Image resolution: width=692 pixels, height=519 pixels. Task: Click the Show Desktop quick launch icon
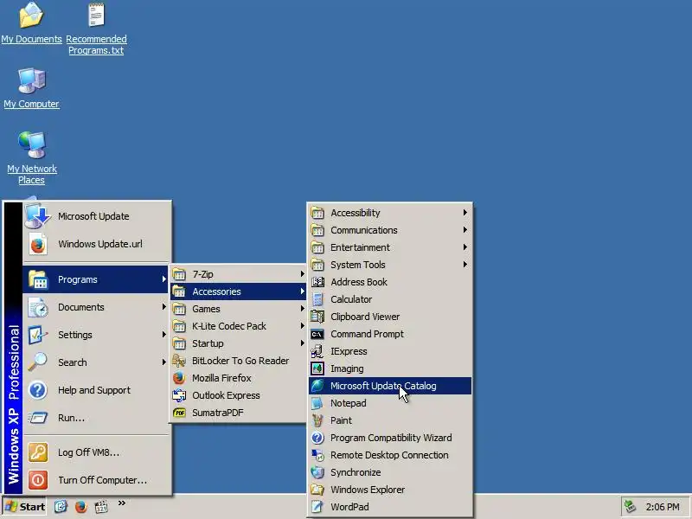pos(61,507)
